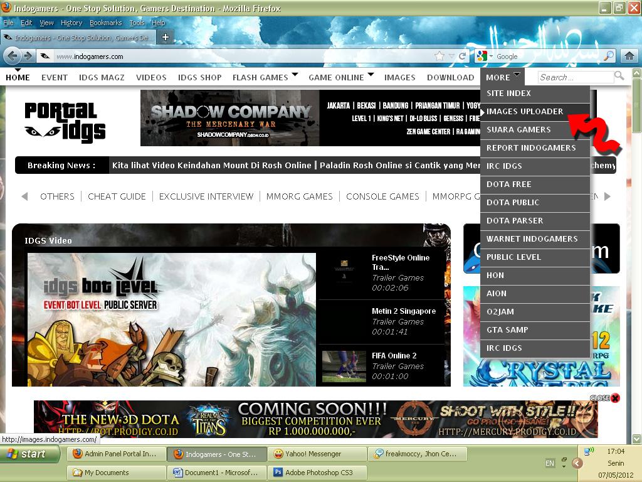Open a new tab with the plus button
This screenshot has width=642, height=482.
tap(166, 37)
